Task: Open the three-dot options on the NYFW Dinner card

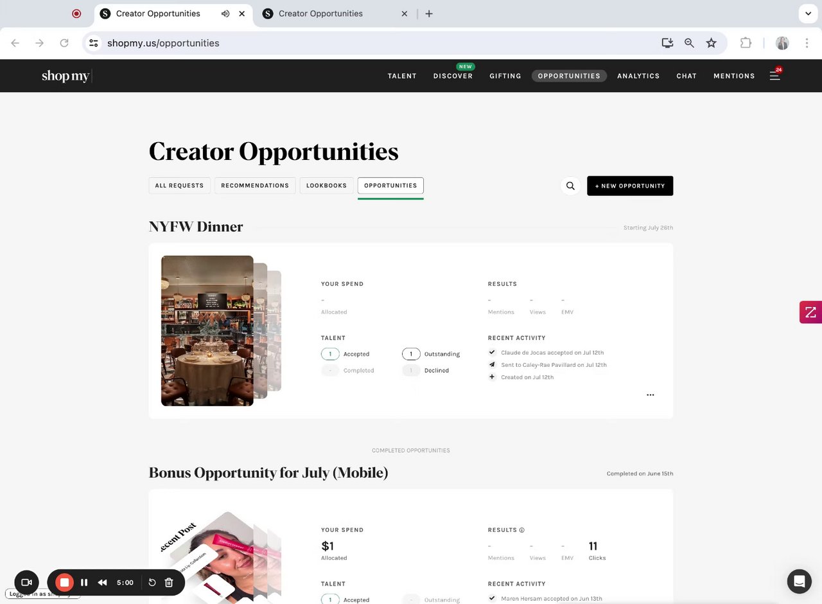Action: (651, 395)
